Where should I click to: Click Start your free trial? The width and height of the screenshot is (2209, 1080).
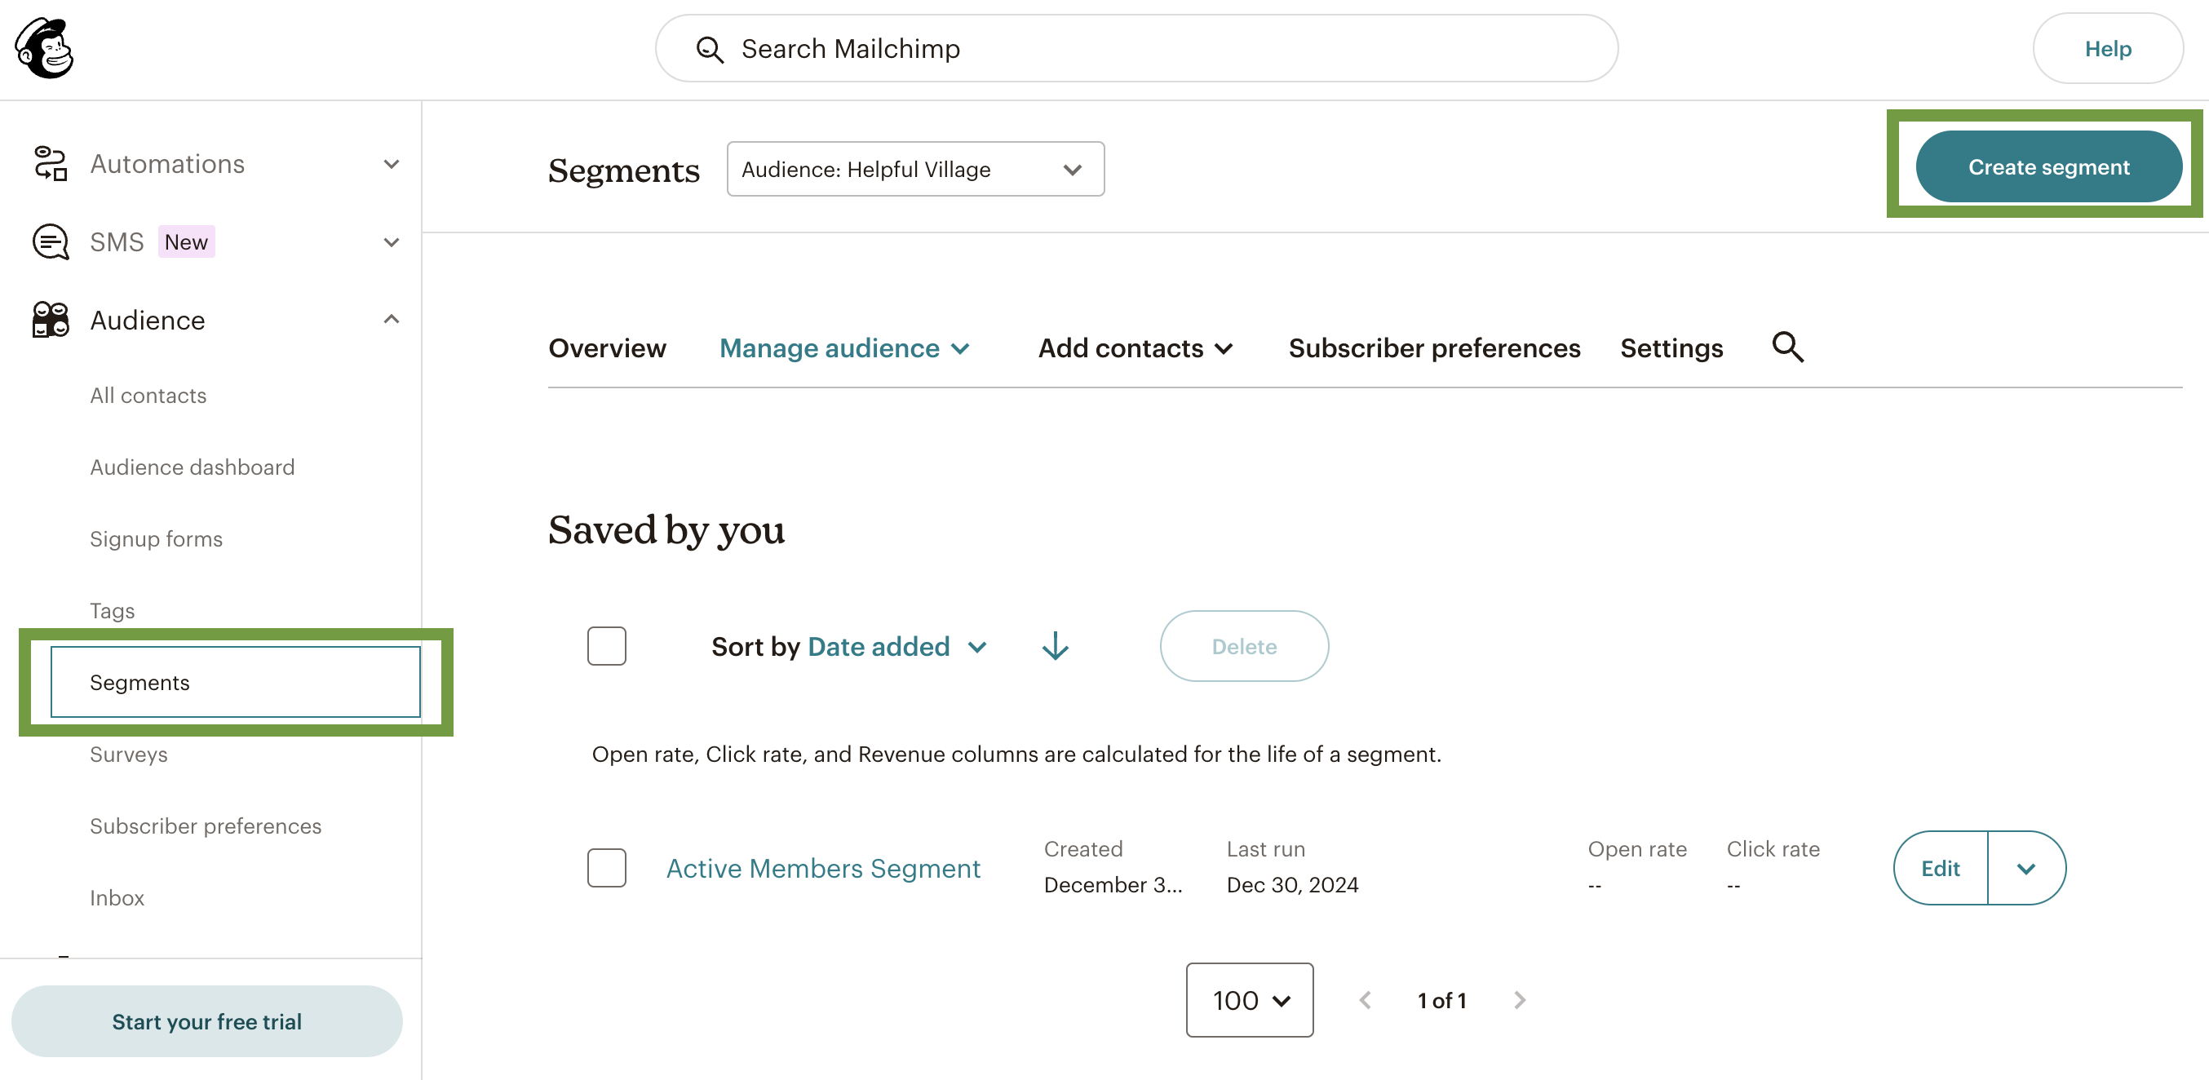[206, 1020]
